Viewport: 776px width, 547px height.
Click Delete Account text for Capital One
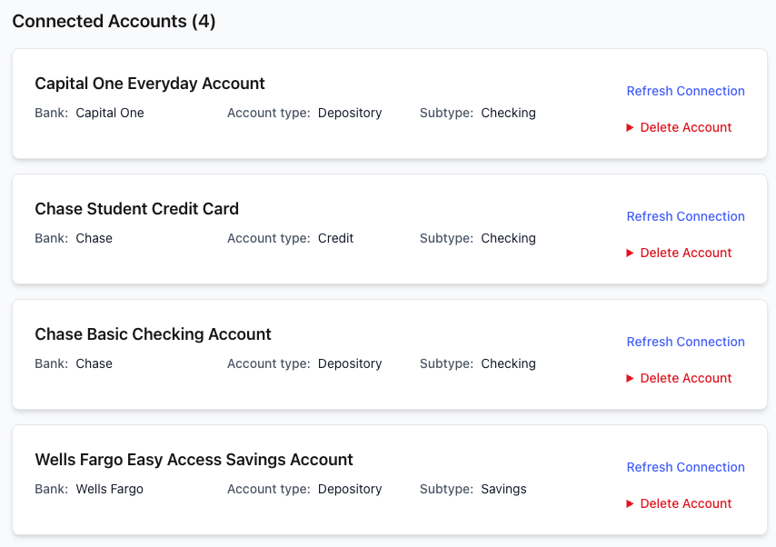tap(686, 128)
